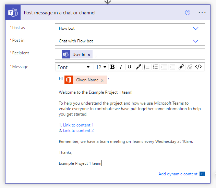Click the 'To help you understand' paragraph
The width and height of the screenshot is (216, 188).
tap(130, 109)
